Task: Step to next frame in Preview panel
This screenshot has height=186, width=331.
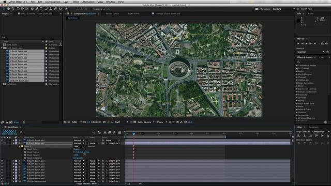Action: point(310,43)
